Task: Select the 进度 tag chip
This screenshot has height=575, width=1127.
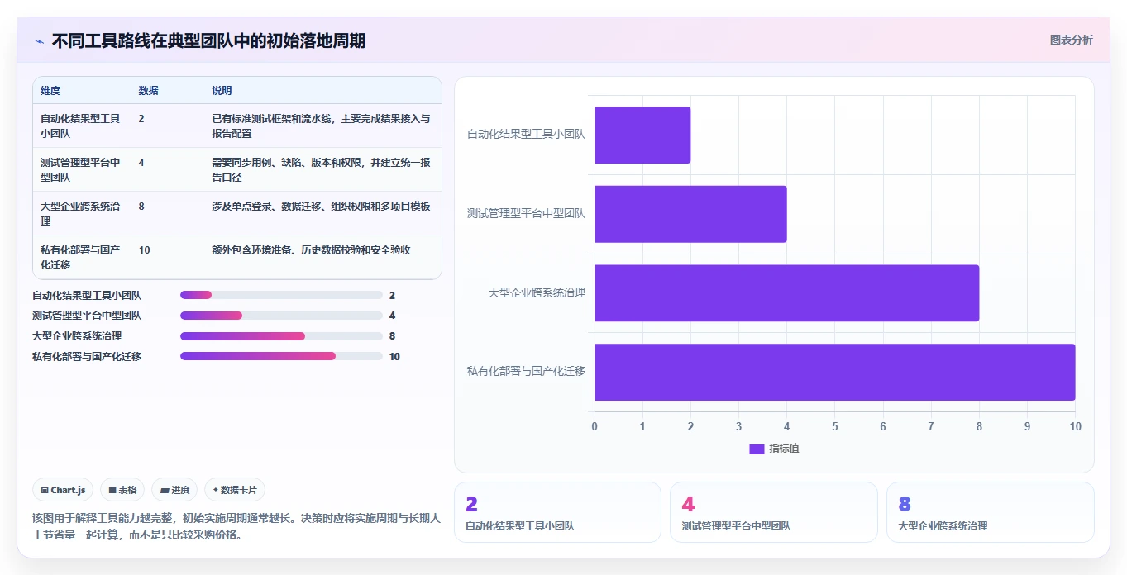Action: pos(174,490)
